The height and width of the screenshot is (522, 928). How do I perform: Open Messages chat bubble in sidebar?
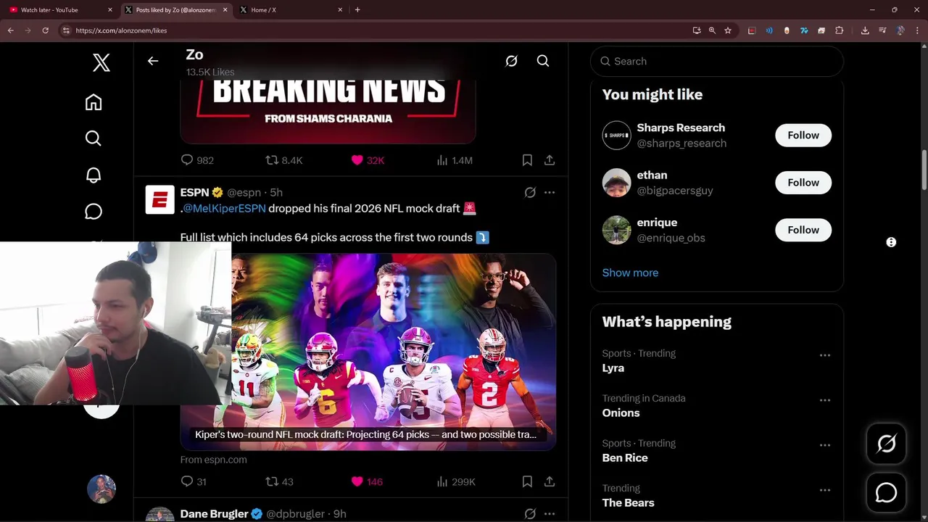pos(94,211)
